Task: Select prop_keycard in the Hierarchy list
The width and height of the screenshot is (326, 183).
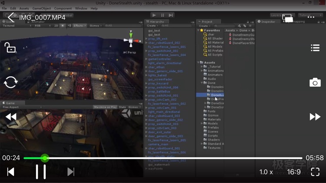Action: coord(158,83)
